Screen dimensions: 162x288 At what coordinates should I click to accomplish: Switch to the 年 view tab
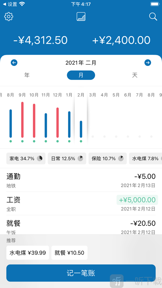click(x=27, y=75)
